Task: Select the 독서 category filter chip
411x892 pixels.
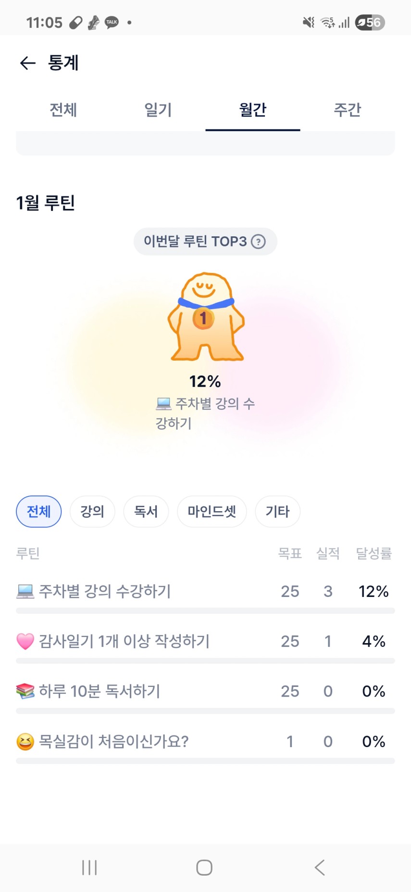Action: click(x=146, y=511)
